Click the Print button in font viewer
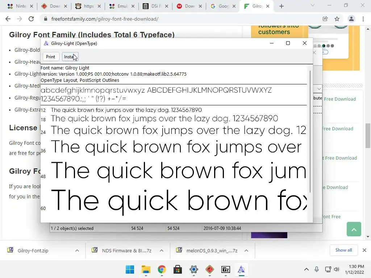The image size is (371, 278). pyautogui.click(x=50, y=57)
